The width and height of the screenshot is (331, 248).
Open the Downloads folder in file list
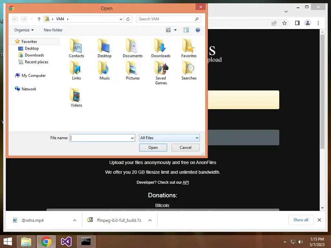pos(161,48)
